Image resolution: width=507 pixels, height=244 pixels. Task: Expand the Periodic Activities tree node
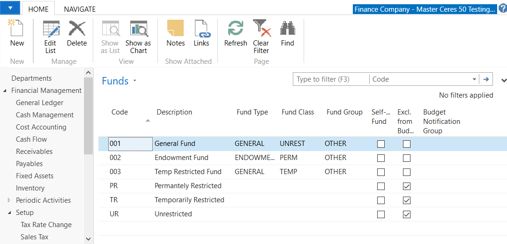9,200
